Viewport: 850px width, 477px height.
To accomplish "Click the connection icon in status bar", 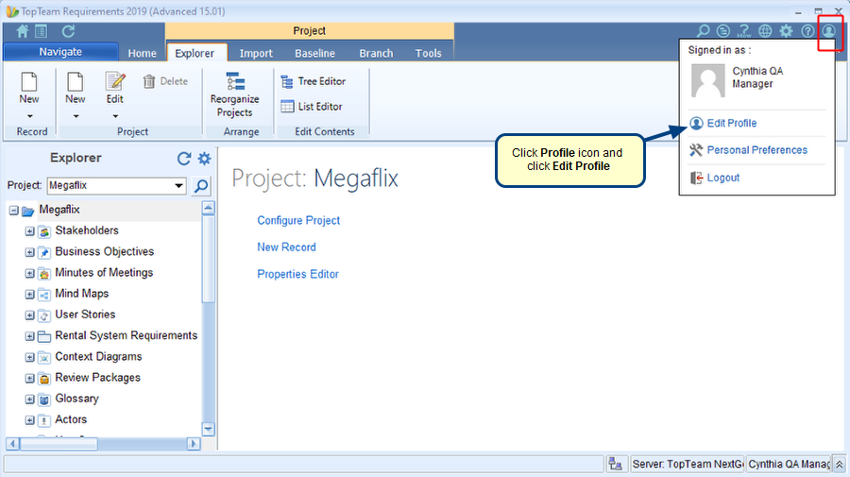I will pyautogui.click(x=615, y=464).
